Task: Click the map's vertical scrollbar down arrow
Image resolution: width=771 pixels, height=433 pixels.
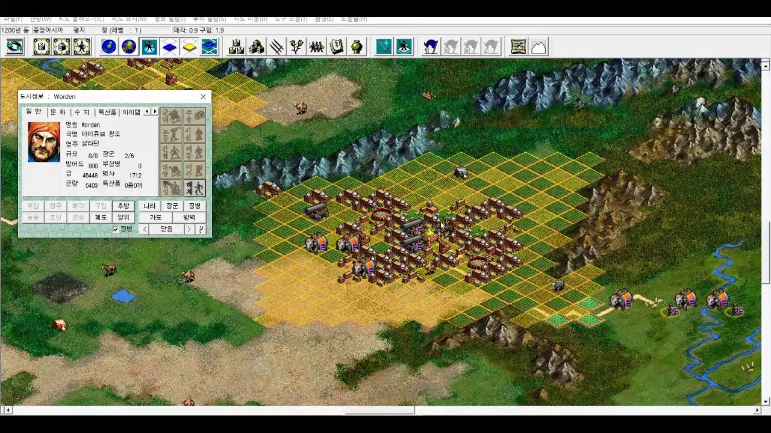Action: 766,401
